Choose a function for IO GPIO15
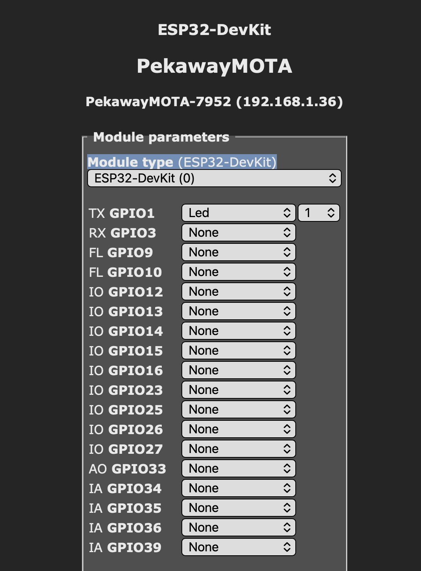 point(238,350)
